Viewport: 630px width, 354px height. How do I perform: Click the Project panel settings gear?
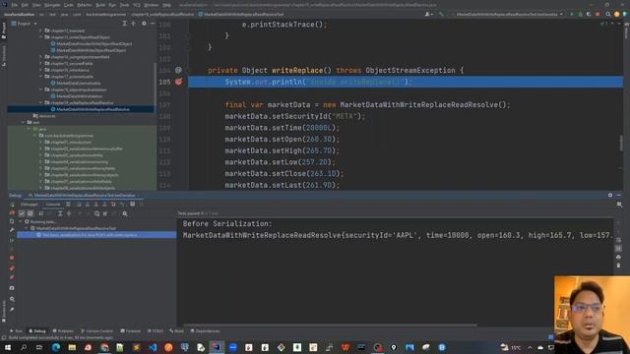tap(144, 24)
